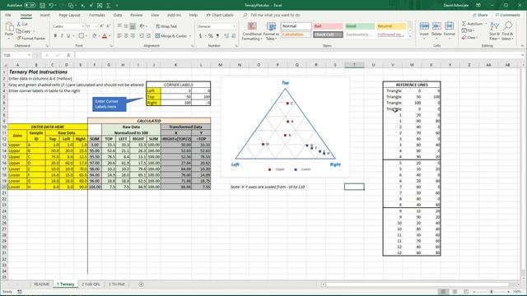The width and height of the screenshot is (527, 296).
Task: Open the File menu
Action: 8,15
